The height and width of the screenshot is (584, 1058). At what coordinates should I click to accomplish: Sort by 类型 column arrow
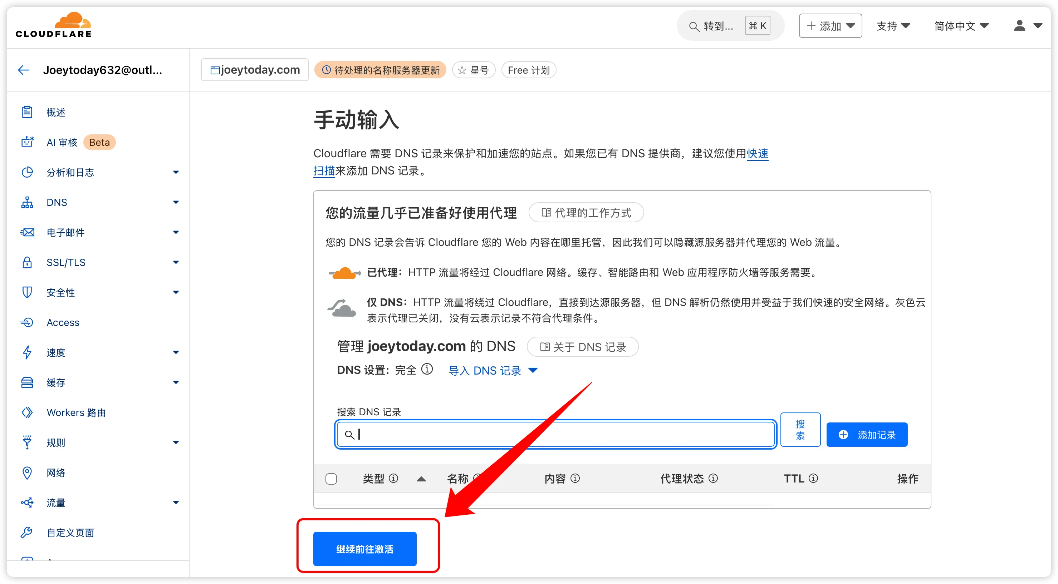[x=421, y=479]
